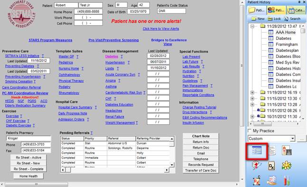Screen dimensions: 307x187
Task: Switch to the Cate... tab in Patient History
Action: 296,10
